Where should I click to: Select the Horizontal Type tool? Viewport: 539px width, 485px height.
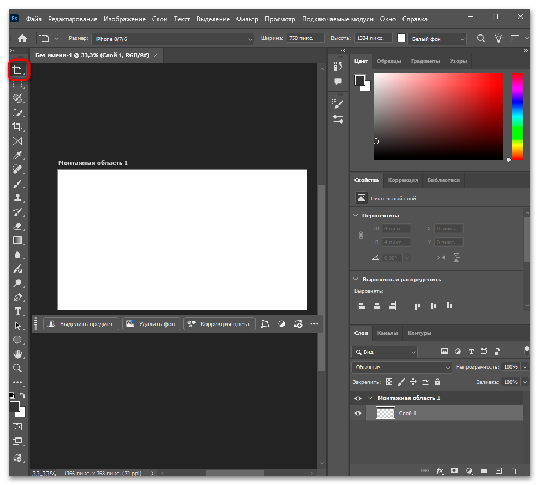17,311
